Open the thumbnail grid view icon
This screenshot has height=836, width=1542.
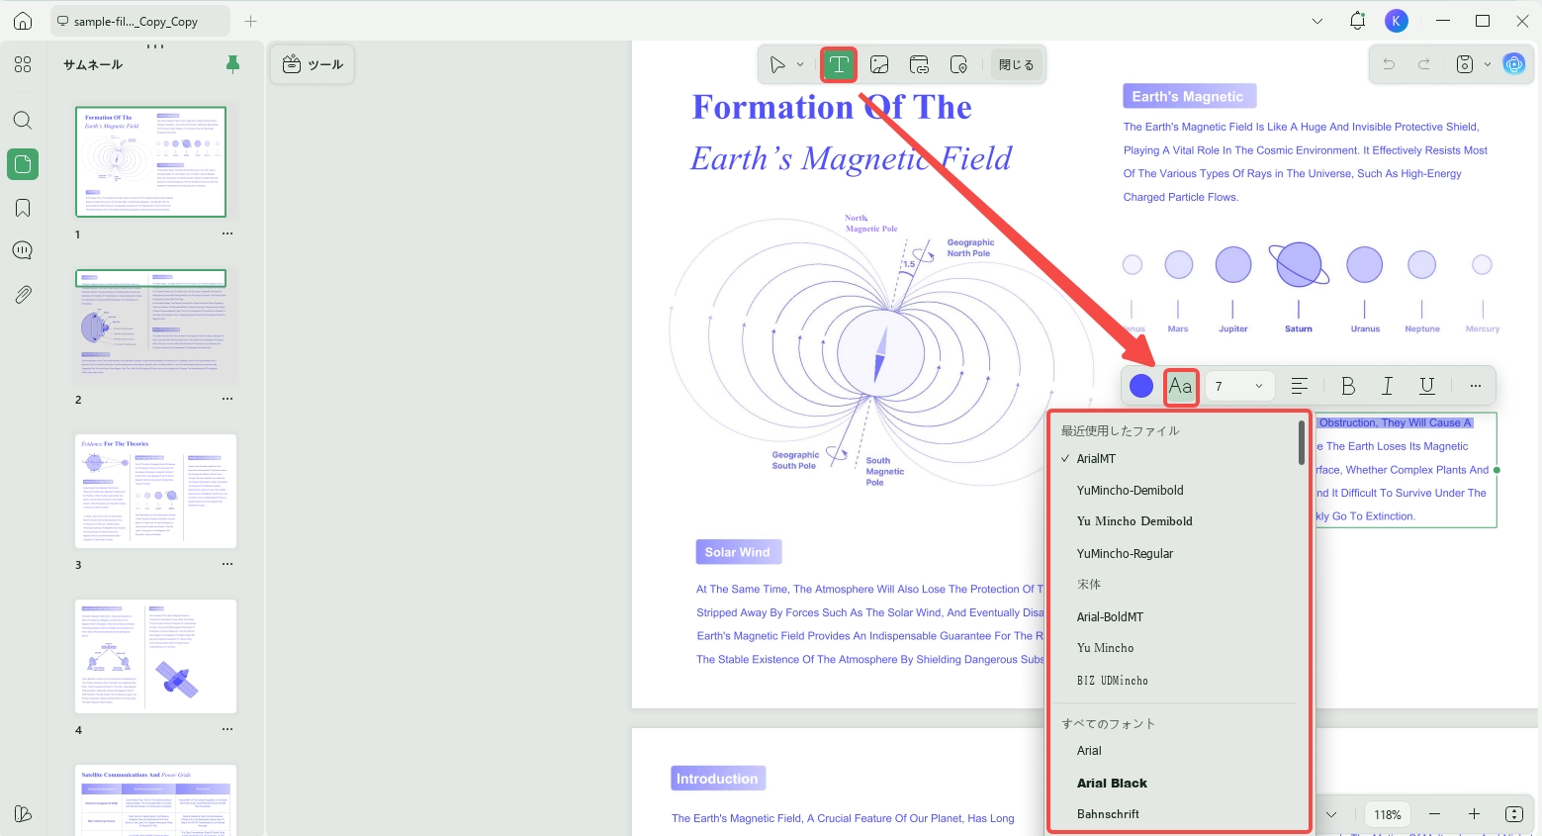[23, 64]
